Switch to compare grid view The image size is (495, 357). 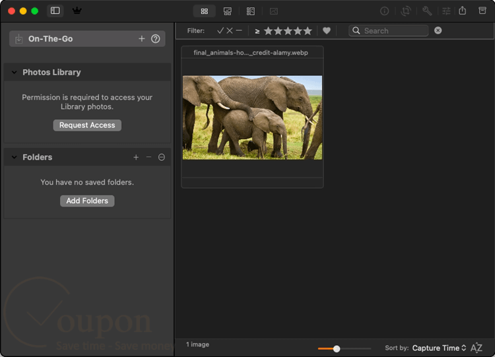pos(251,11)
